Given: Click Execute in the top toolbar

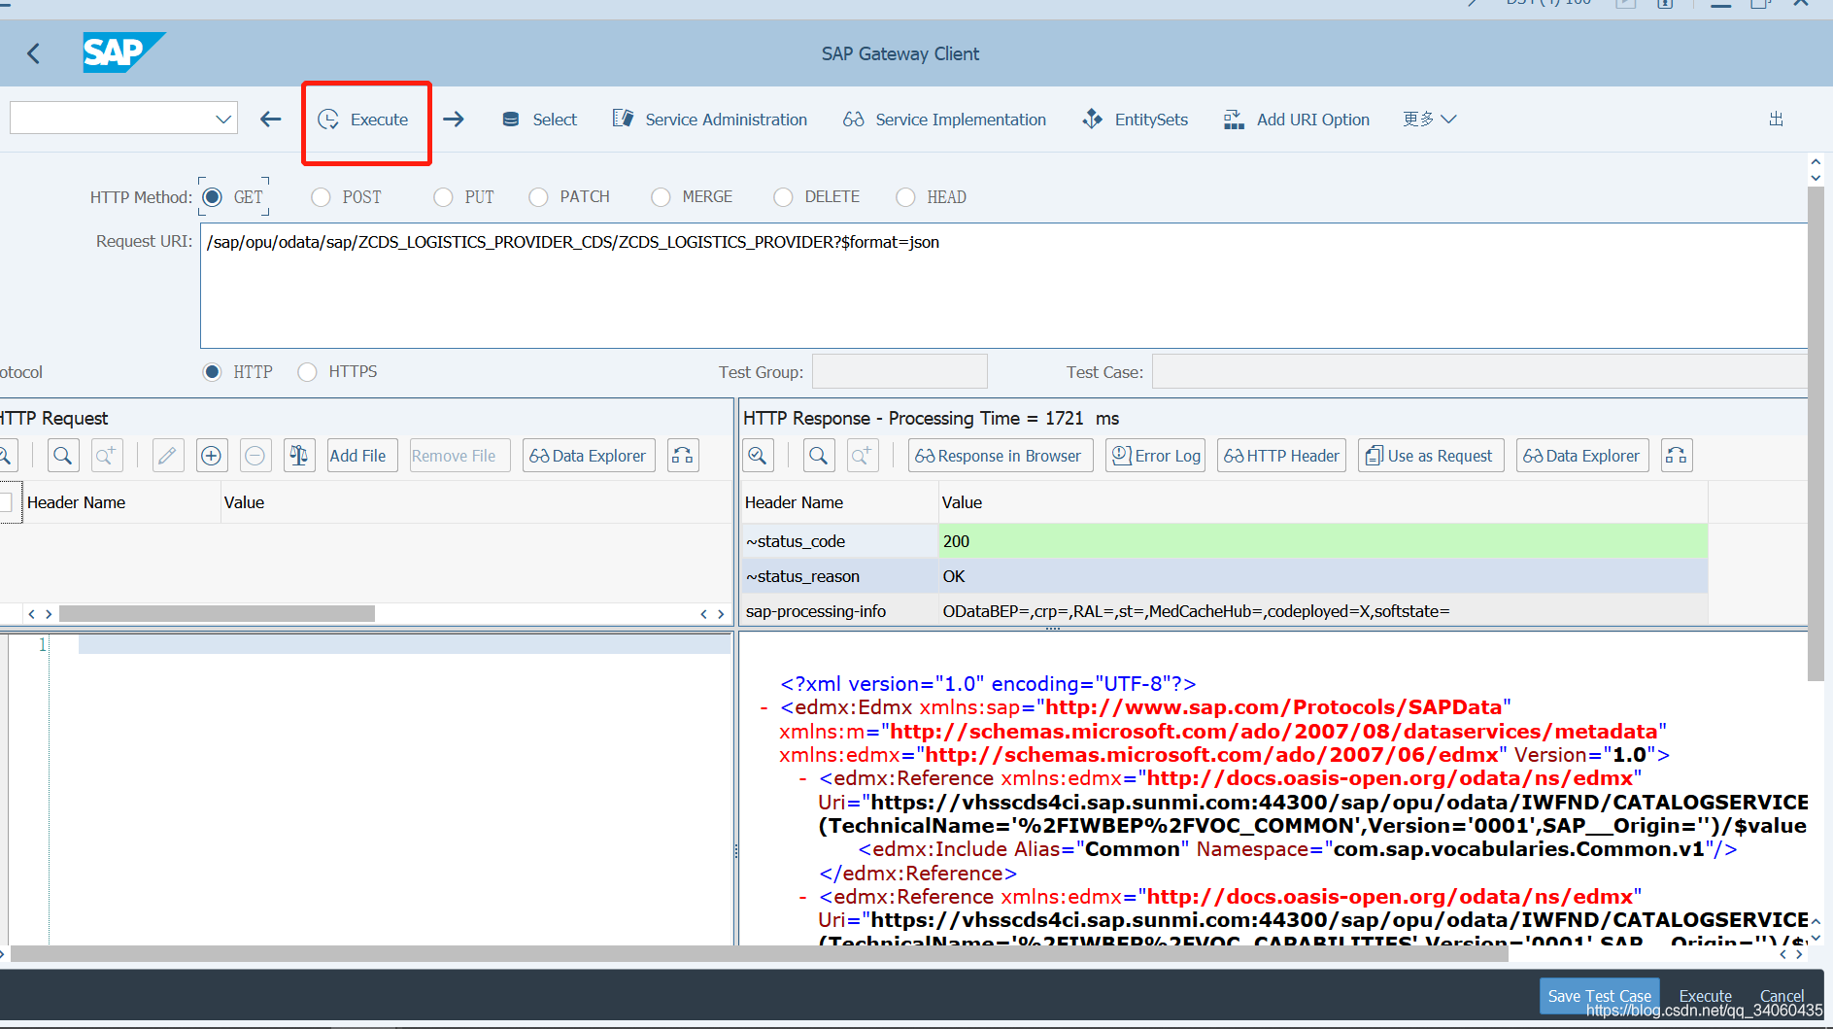Looking at the screenshot, I should pos(363,120).
